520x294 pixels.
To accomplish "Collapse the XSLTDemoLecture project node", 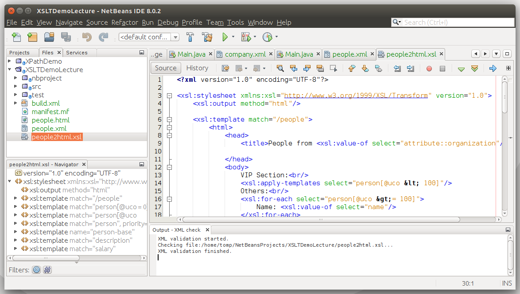I will [x=9, y=69].
